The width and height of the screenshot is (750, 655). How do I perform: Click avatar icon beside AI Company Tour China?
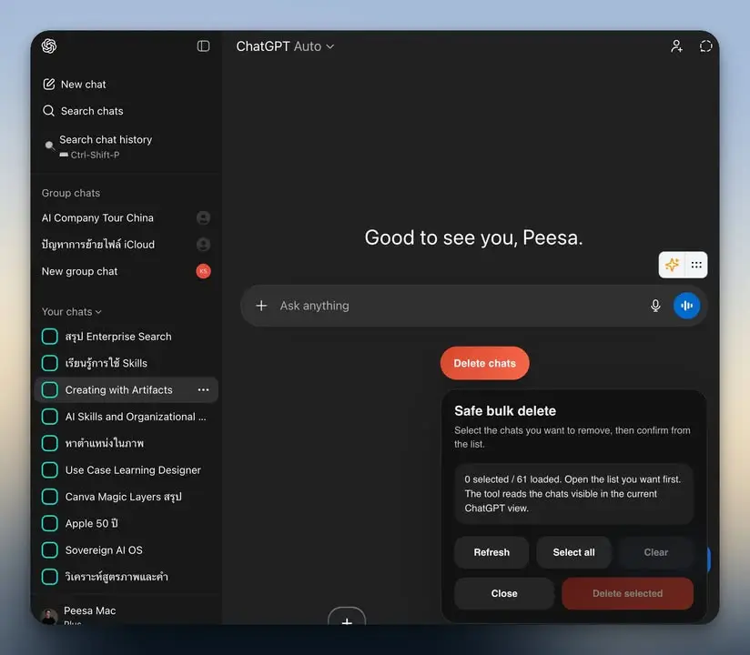[203, 217]
